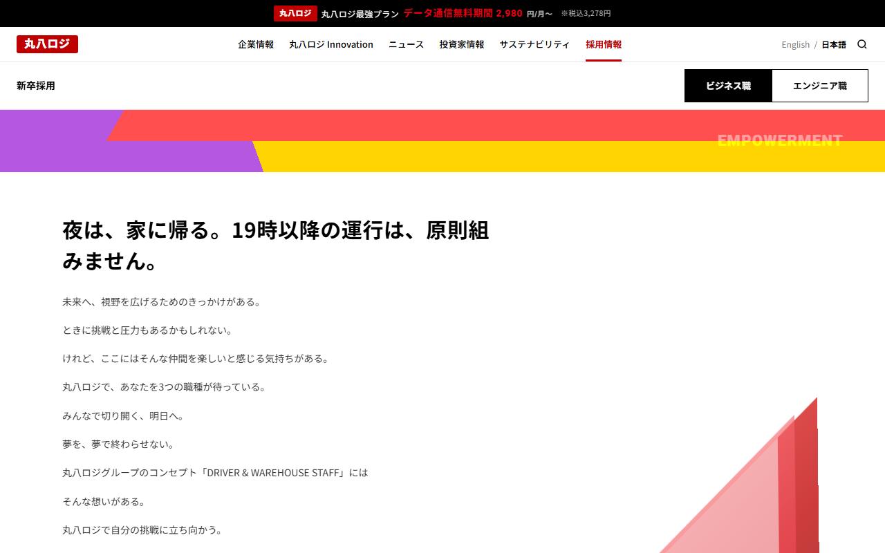885x553 pixels.
Task: Open the 企業情報 menu
Action: [x=256, y=44]
